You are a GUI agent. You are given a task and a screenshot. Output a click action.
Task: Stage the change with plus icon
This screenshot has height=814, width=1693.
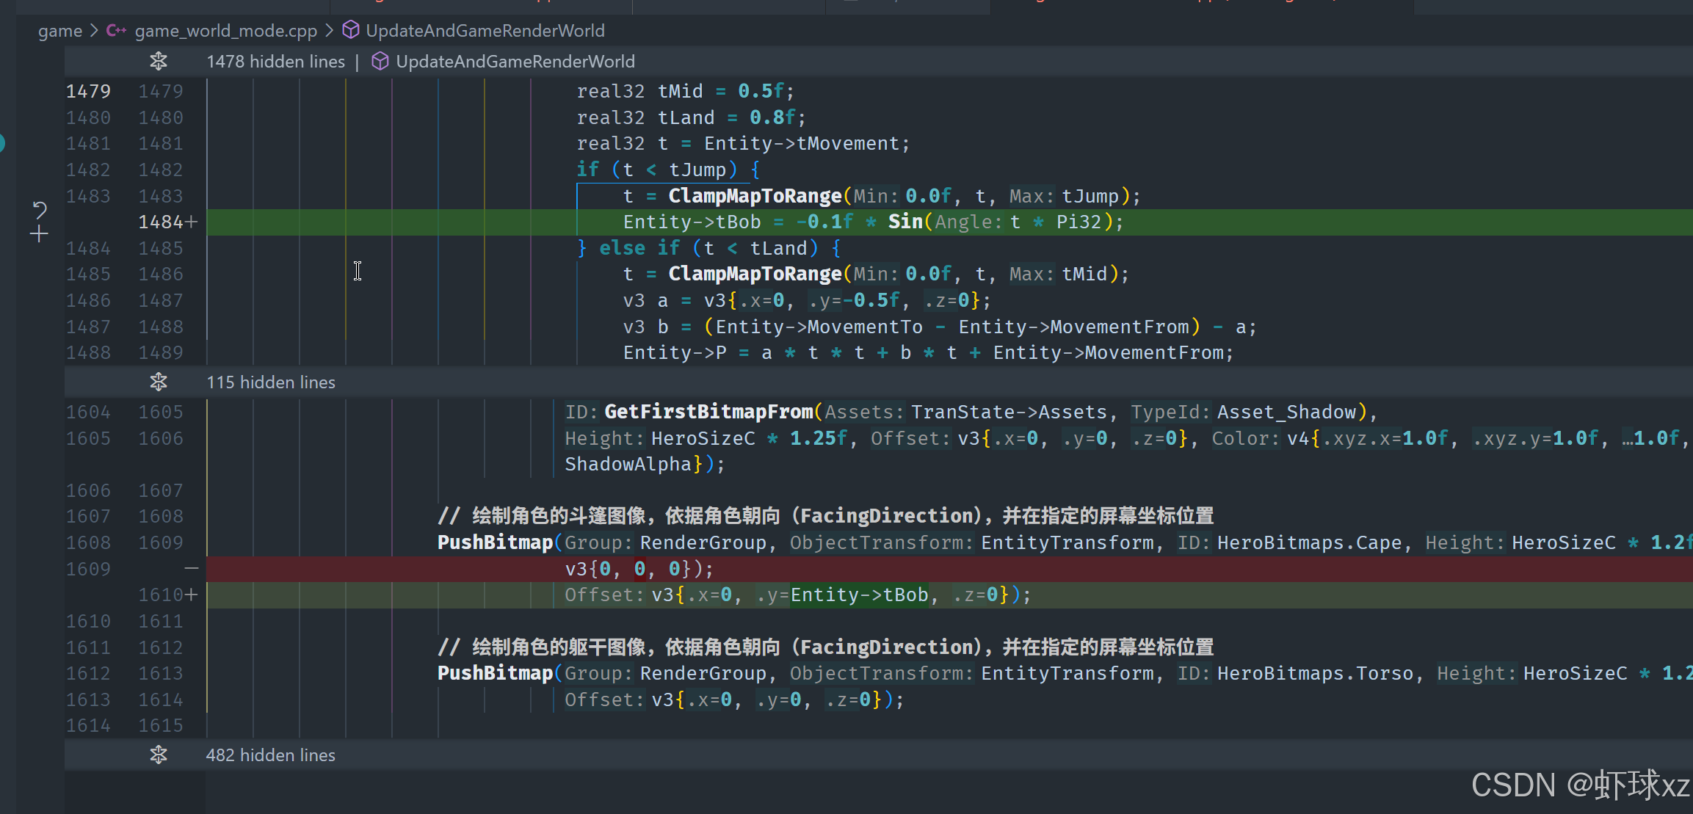coord(40,235)
